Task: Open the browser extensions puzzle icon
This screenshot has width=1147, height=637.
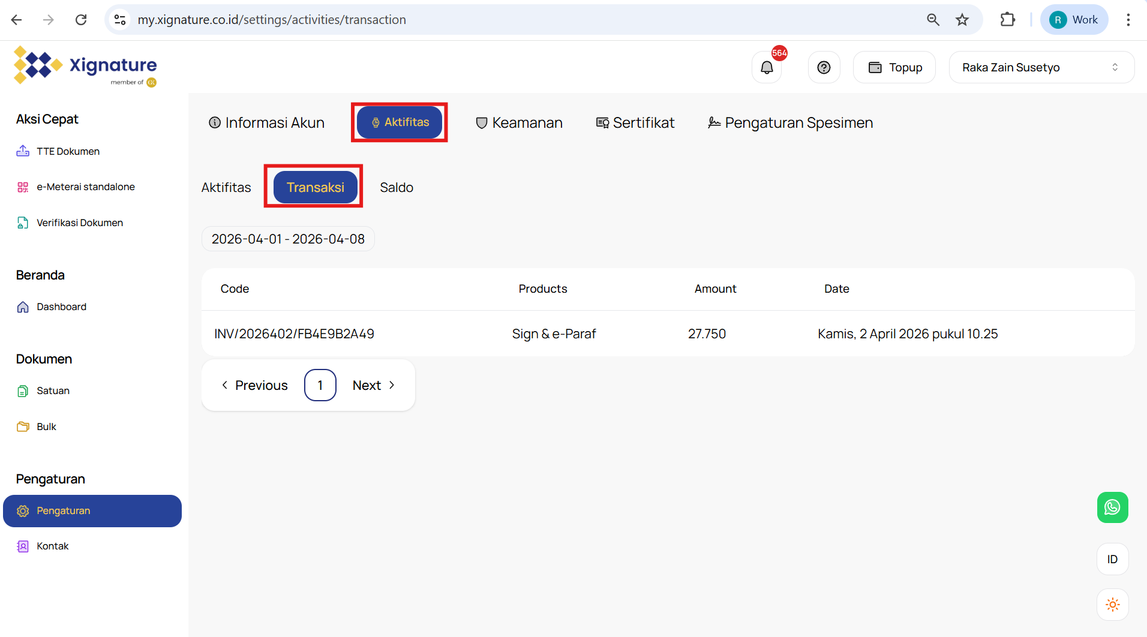Action: coord(1007,20)
